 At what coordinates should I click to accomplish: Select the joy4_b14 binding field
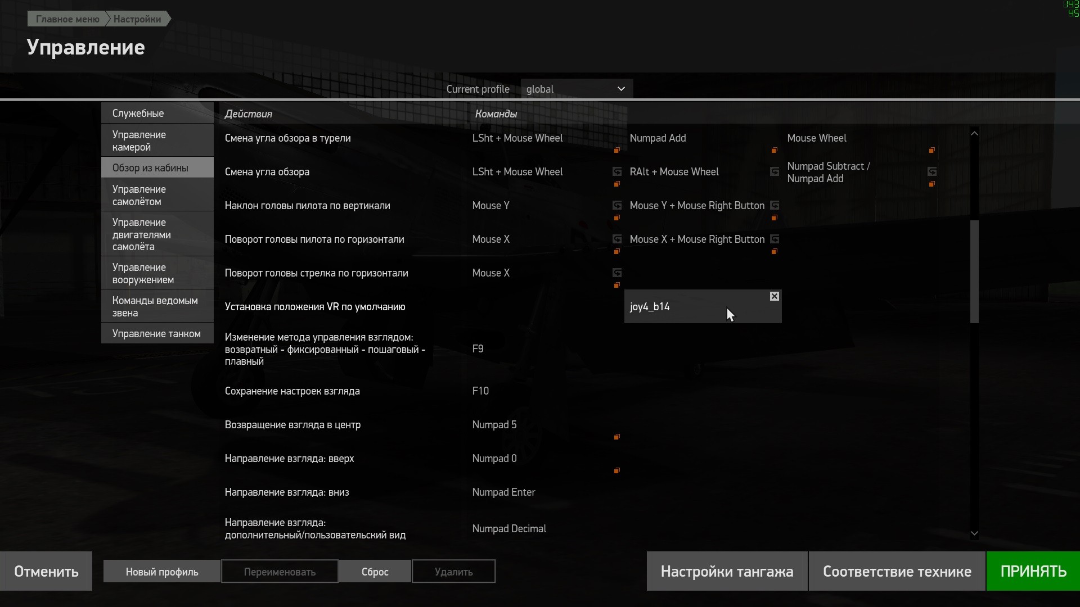click(x=697, y=306)
